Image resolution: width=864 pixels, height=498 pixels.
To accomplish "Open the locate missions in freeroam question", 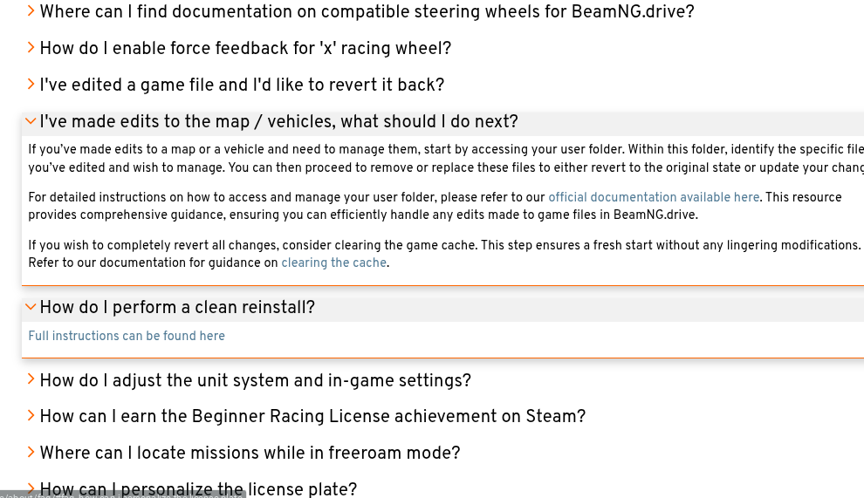I will coord(250,454).
